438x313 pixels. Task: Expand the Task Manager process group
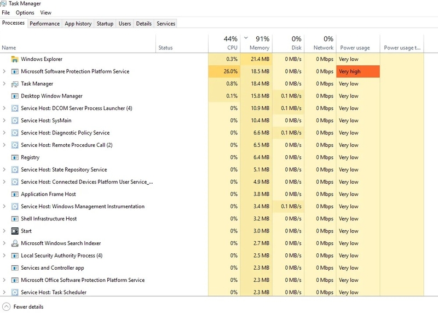click(x=4, y=84)
